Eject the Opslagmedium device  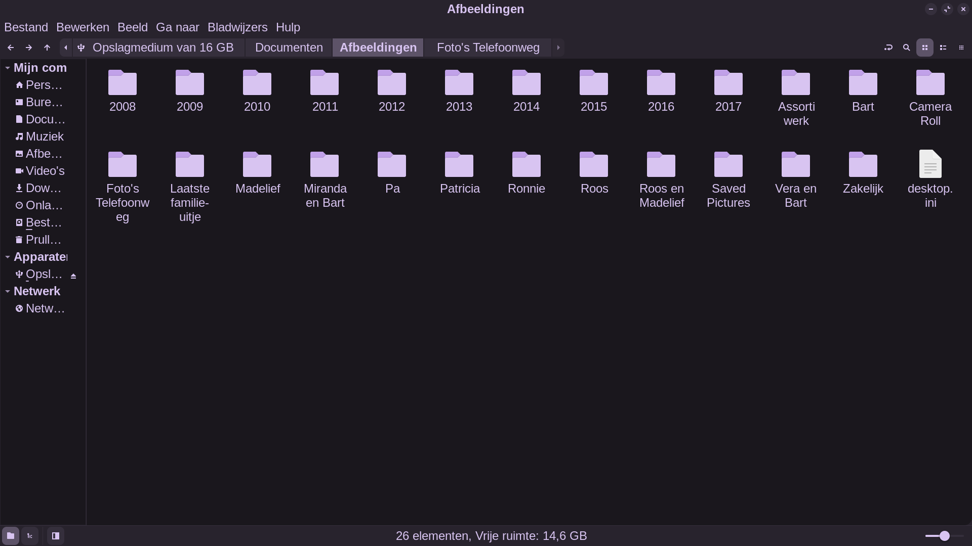coord(73,276)
